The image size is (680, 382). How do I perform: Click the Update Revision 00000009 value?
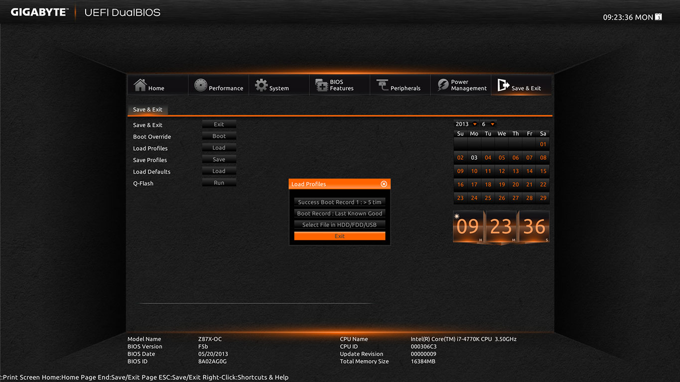(423, 354)
